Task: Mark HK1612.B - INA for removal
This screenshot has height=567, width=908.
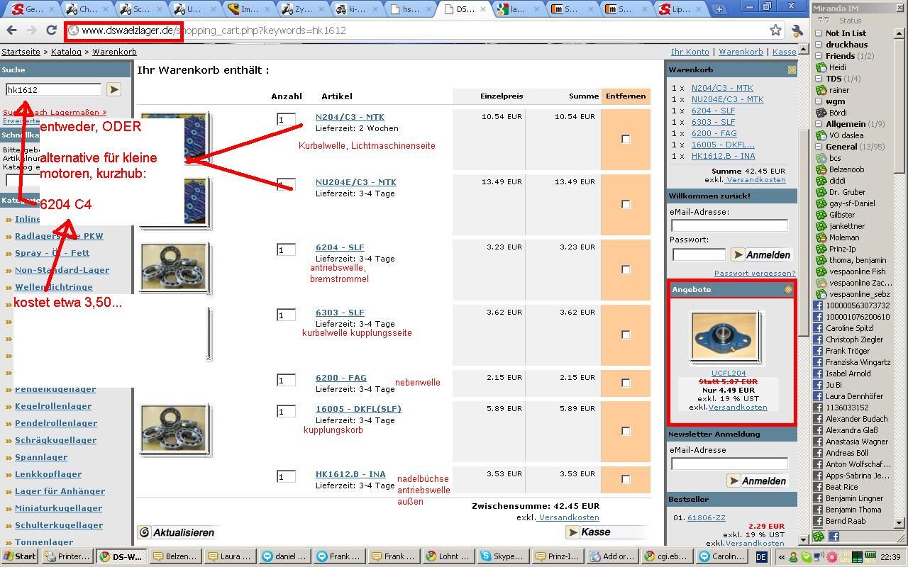Action: pyautogui.click(x=626, y=479)
